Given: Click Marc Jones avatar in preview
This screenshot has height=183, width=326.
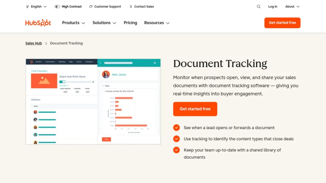Looking at the screenshot, I should (x=106, y=74).
